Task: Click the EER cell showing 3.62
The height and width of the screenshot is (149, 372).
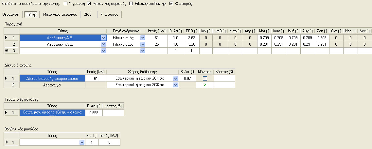Action: point(191,37)
